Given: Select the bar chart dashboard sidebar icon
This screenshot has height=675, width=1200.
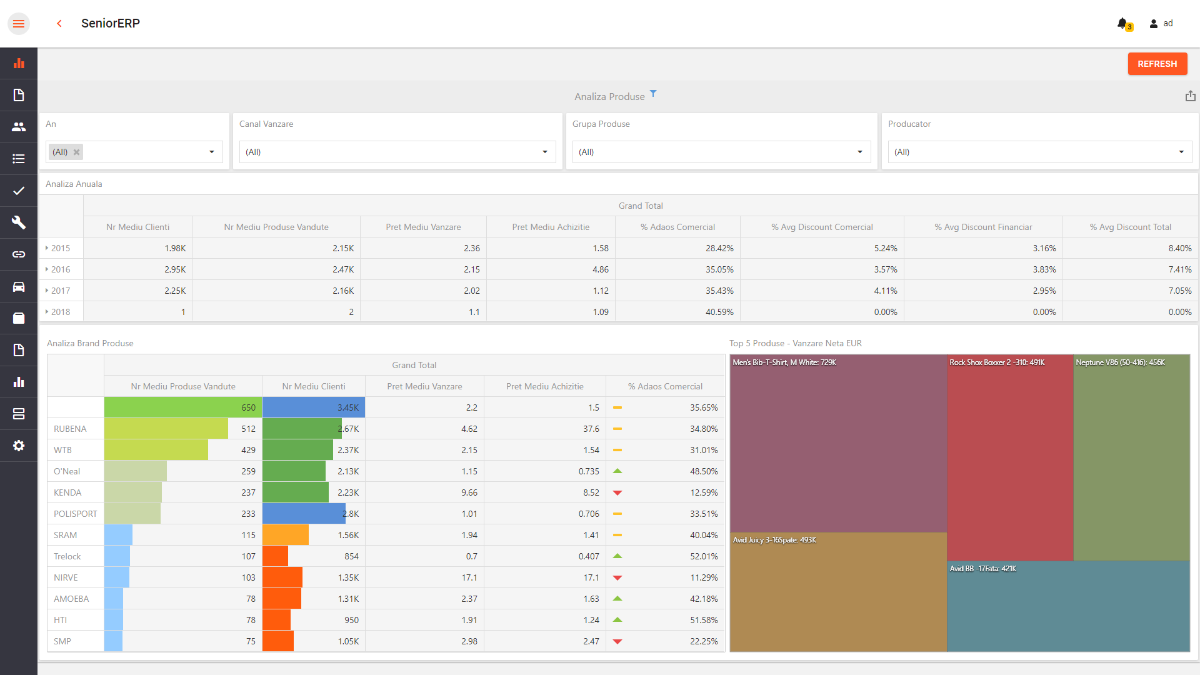Looking at the screenshot, I should point(19,63).
